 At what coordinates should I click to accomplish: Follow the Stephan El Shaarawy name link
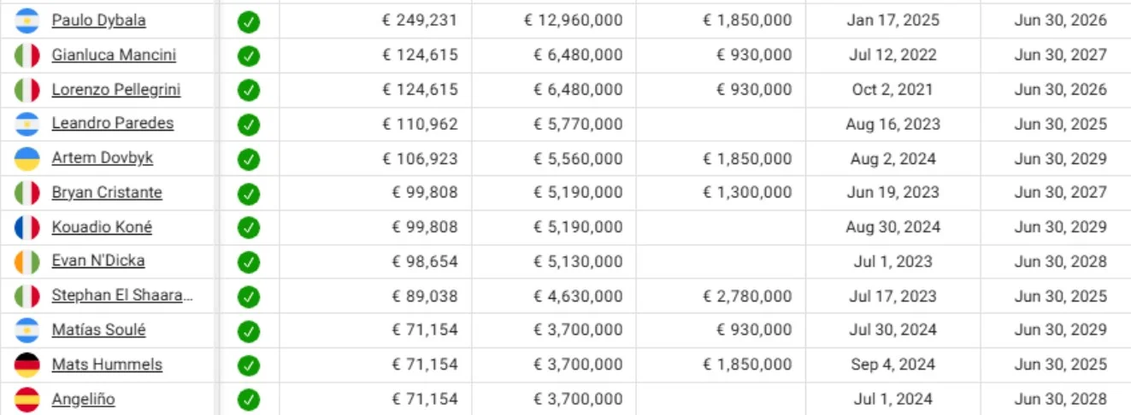[x=121, y=296]
